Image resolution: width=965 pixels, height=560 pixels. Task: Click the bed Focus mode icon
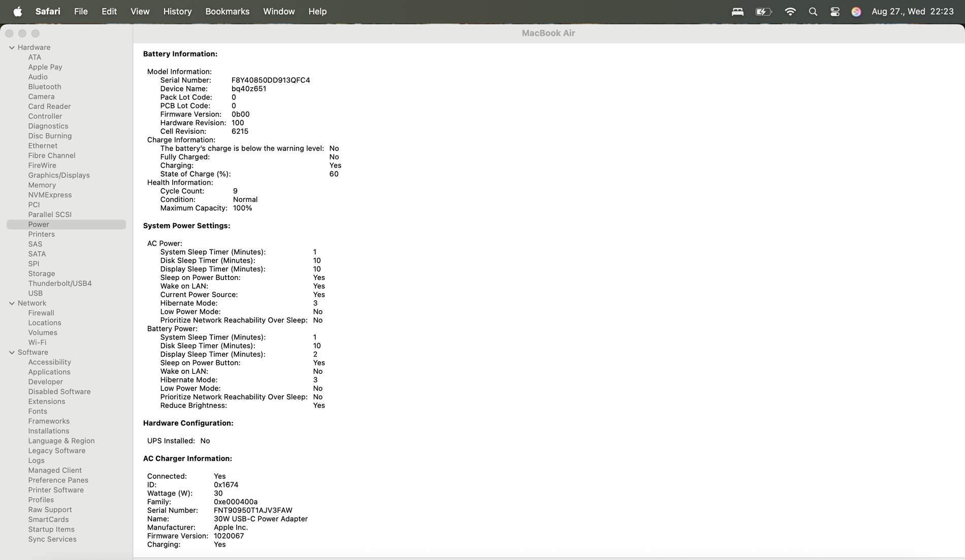coord(737,11)
